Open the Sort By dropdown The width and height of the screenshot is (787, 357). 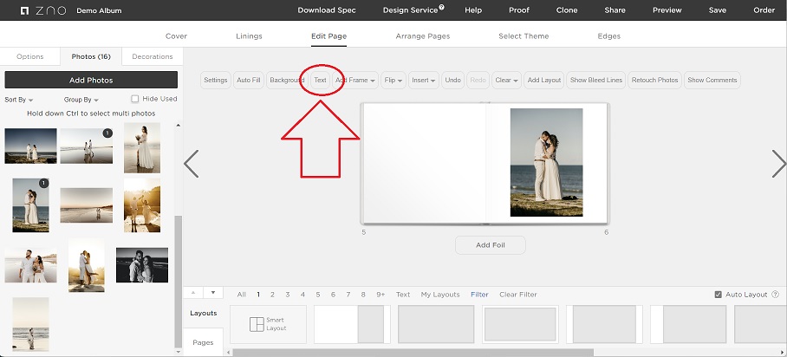click(x=18, y=100)
